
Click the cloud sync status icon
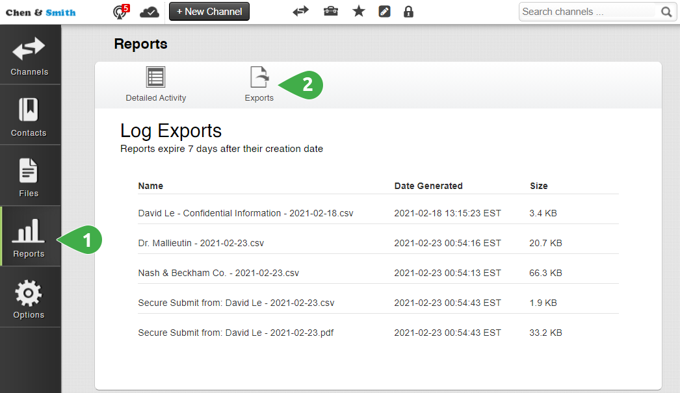pyautogui.click(x=149, y=12)
